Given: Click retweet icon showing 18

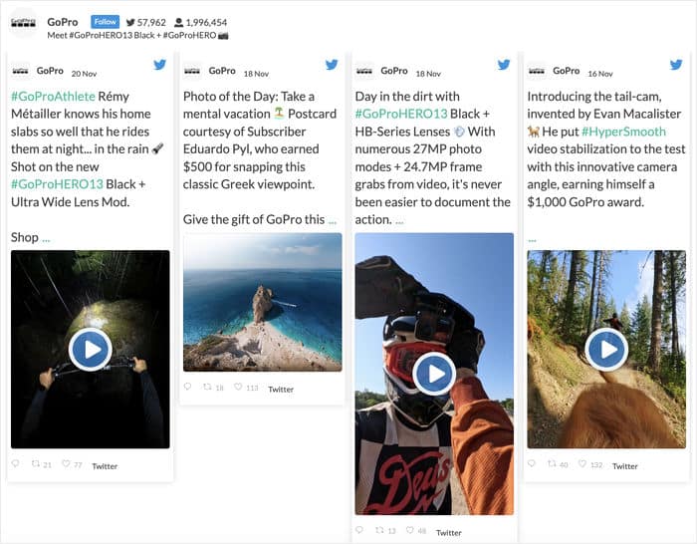Looking at the screenshot, I should click(x=207, y=387).
